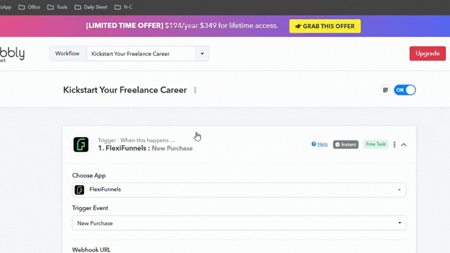
Task: Open the Daily Sheet bookmarks folder
Action: tap(91, 7)
